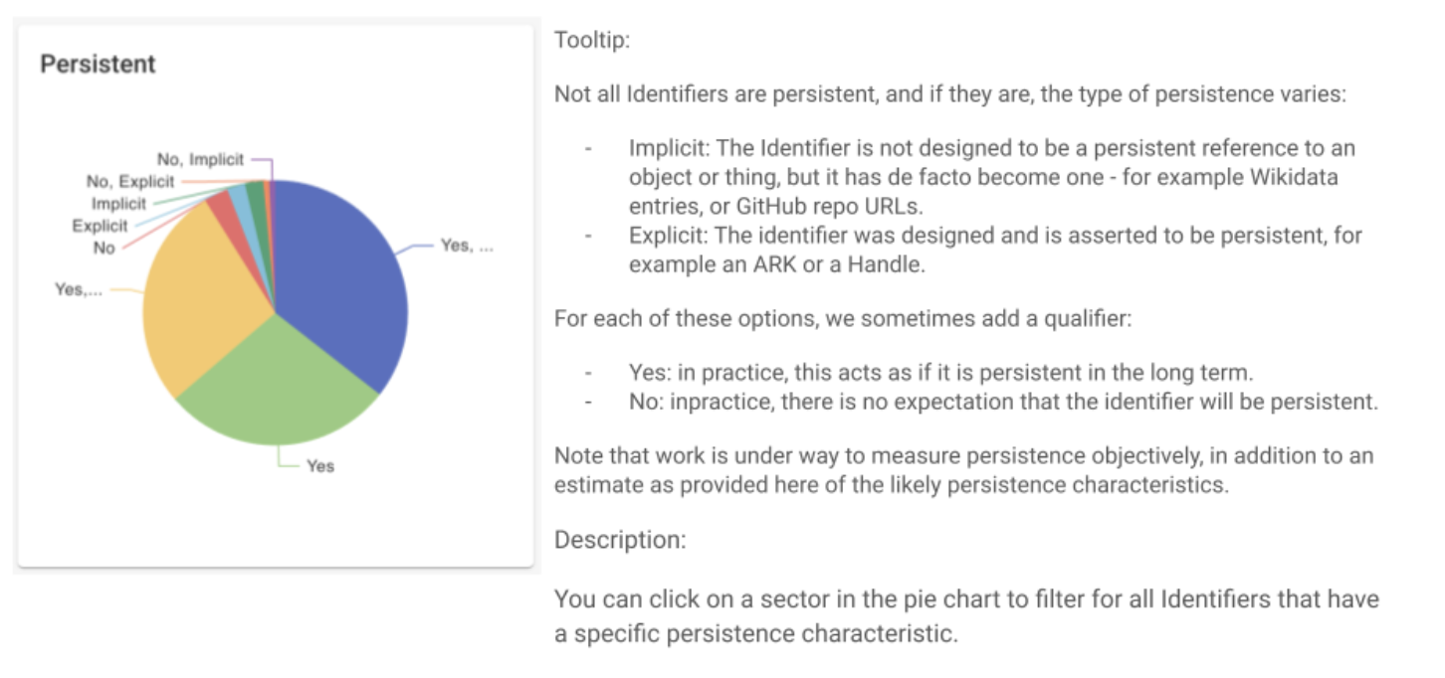Click the 'Tooltip:' heading text
Viewport: 1445px width, 678px height.
pos(592,42)
